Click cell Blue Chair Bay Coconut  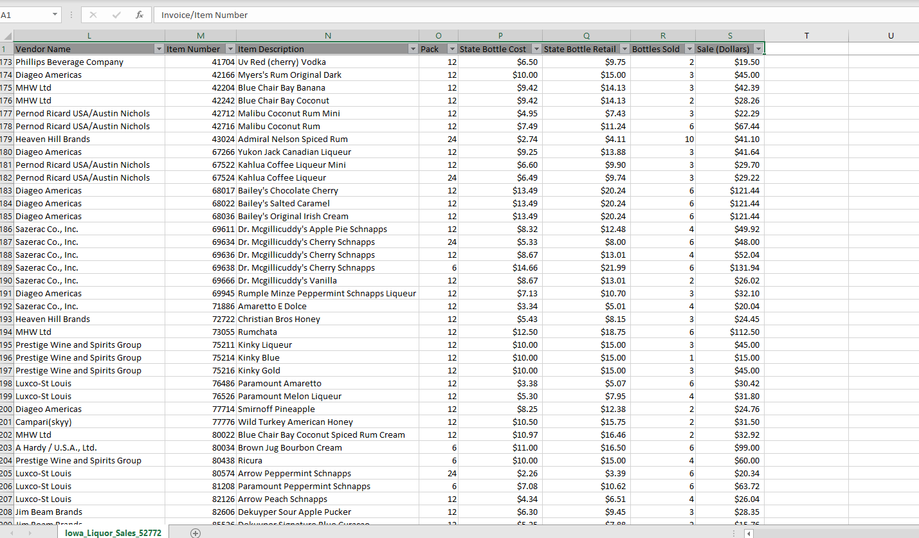[x=327, y=100]
